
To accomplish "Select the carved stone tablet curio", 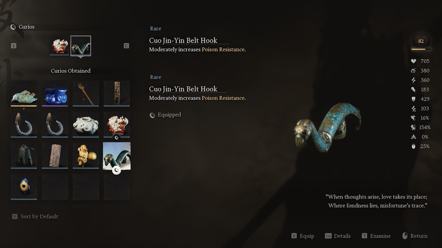I will pyautogui.click(x=55, y=156).
